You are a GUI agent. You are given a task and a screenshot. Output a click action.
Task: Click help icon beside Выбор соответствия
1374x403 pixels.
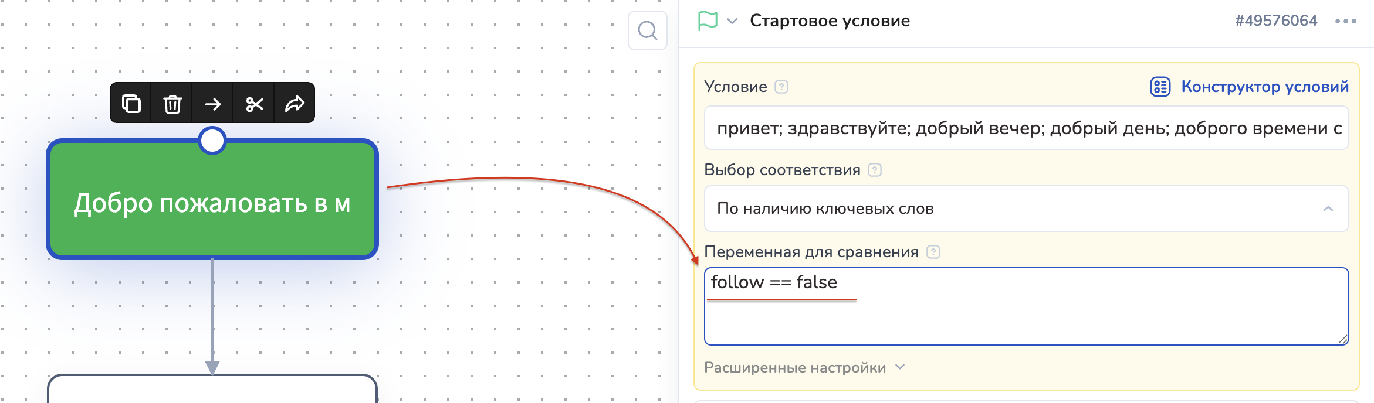pyautogui.click(x=874, y=170)
